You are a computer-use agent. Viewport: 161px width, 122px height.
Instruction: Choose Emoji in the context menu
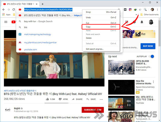(x=101, y=12)
